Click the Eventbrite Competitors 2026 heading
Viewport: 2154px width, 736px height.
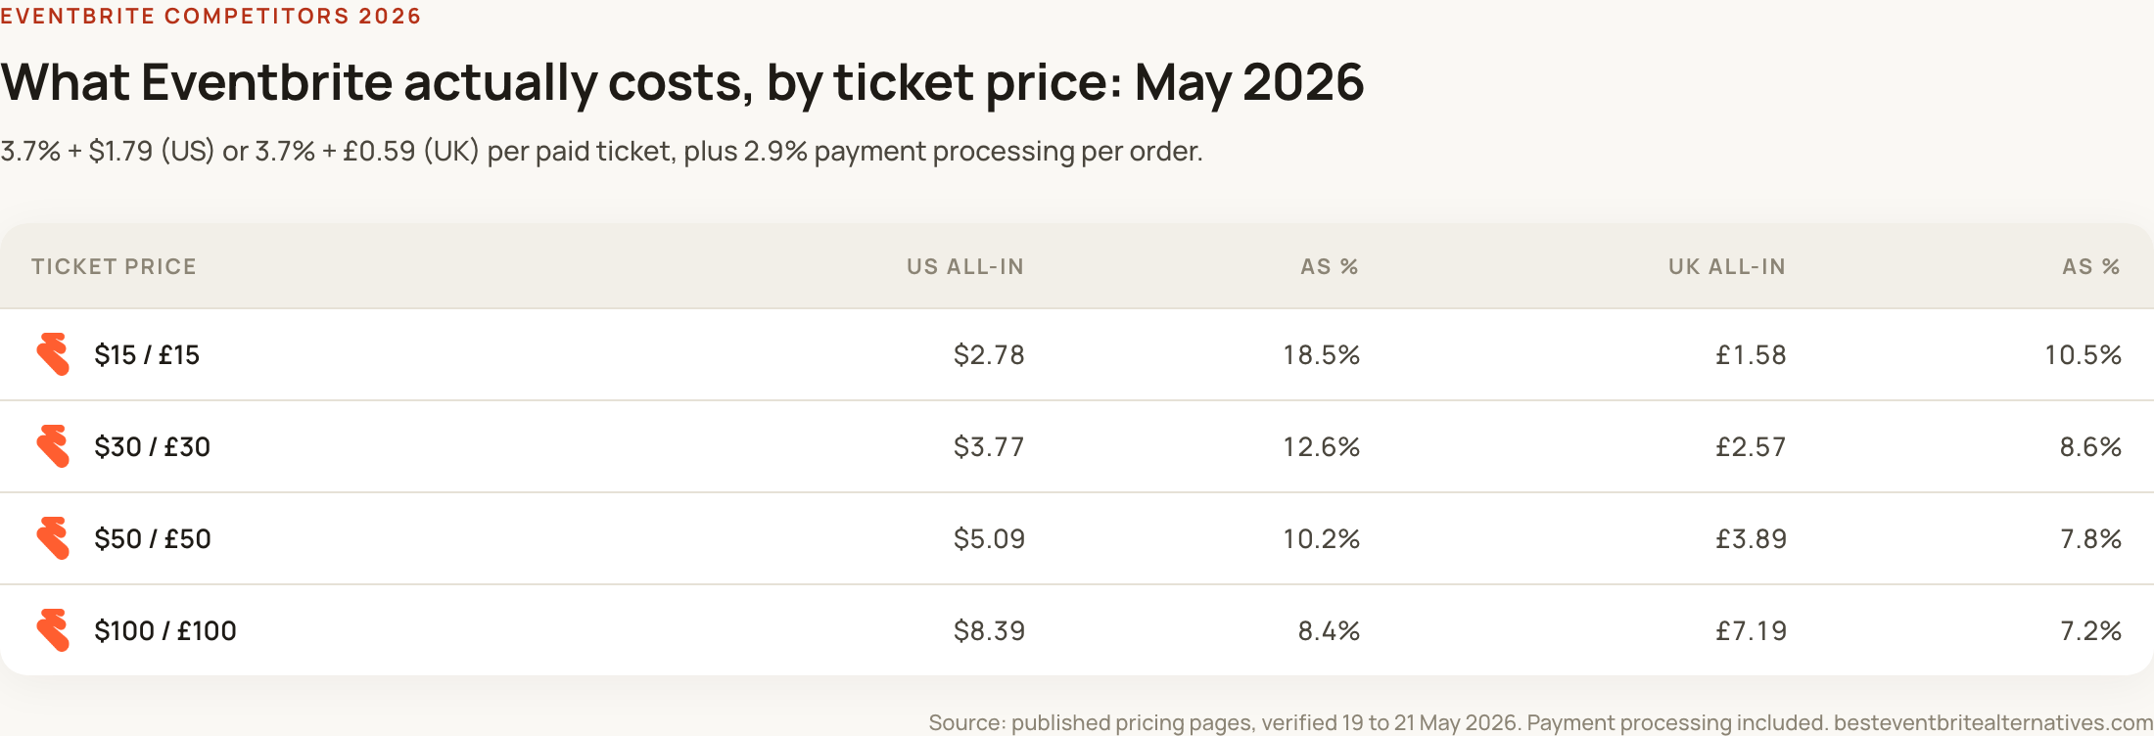[x=211, y=16]
